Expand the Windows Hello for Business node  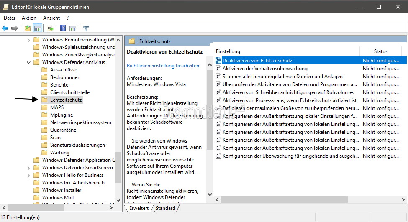pos(28,176)
